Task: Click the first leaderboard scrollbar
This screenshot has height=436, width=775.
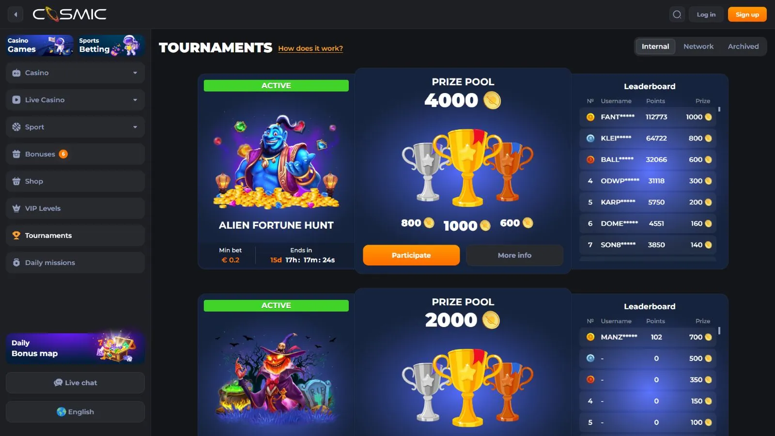Action: tap(719, 109)
